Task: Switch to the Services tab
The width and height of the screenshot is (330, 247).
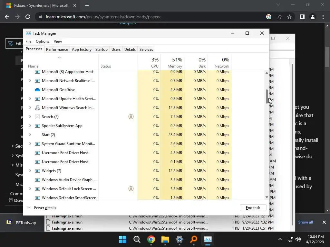Action: coord(146,50)
